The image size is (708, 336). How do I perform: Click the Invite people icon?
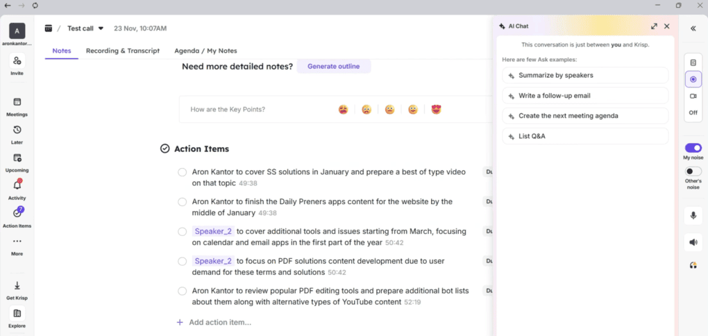pos(17,60)
